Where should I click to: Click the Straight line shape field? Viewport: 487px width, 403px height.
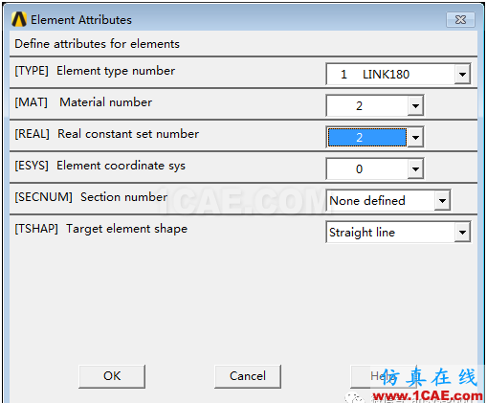tap(390, 232)
